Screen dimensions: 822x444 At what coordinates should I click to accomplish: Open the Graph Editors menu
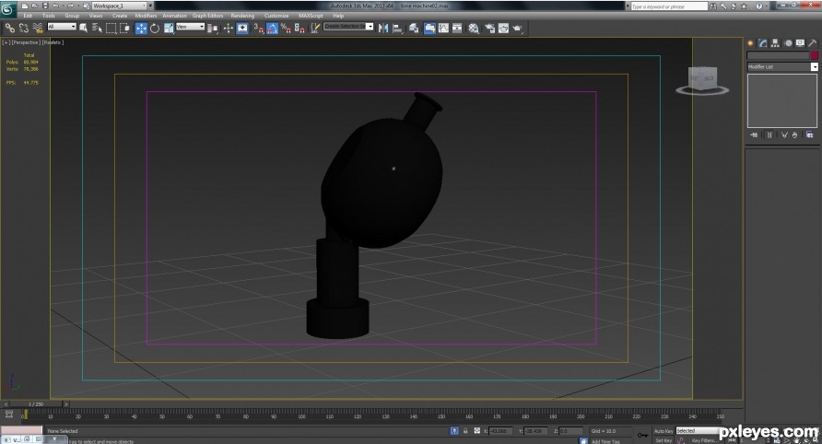click(x=207, y=16)
